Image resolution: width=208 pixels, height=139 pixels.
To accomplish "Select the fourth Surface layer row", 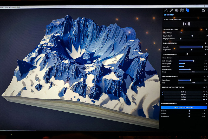I will (183, 100).
